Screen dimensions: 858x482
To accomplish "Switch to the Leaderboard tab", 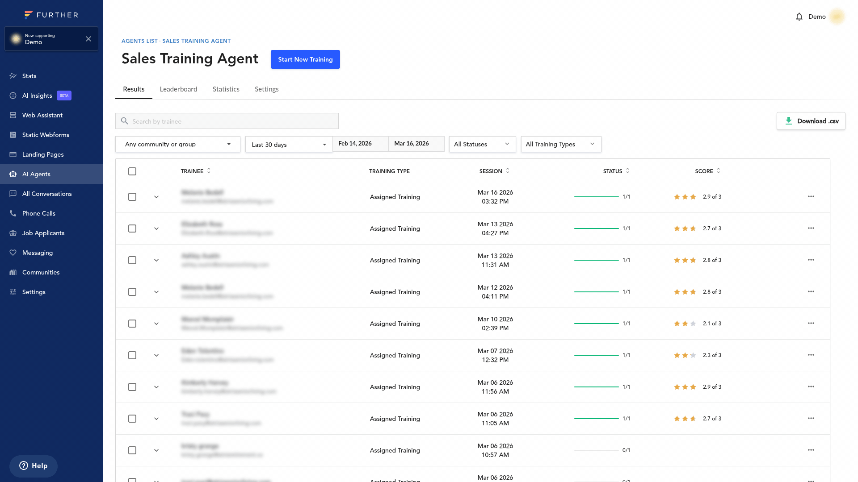I will point(178,89).
